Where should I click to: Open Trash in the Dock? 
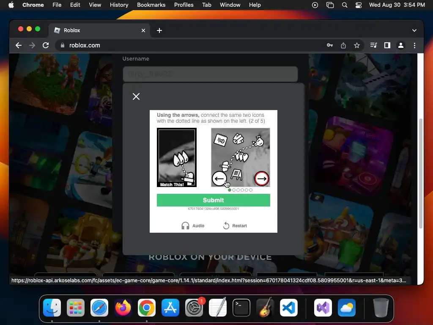click(x=381, y=308)
